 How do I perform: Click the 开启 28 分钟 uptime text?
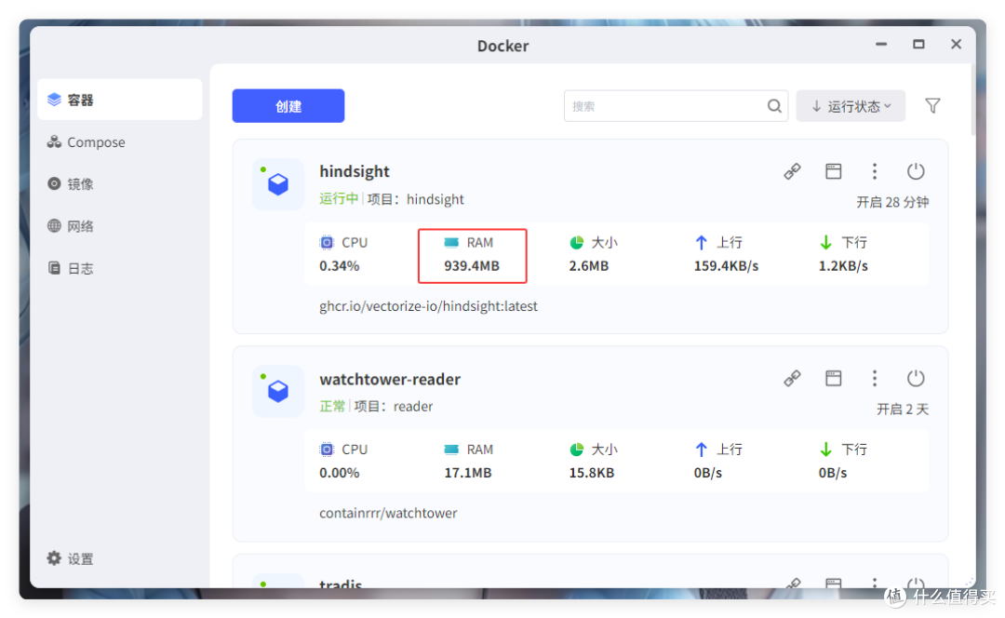pyautogui.click(x=892, y=202)
